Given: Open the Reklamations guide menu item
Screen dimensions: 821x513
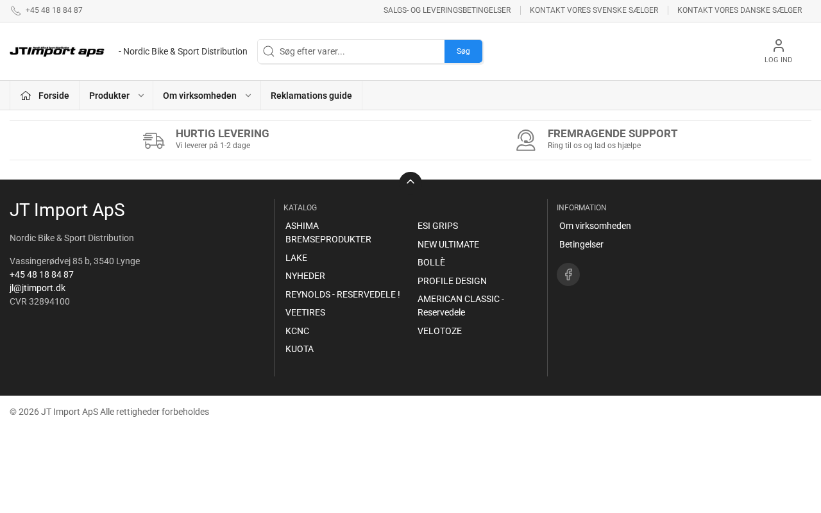Looking at the screenshot, I should pyautogui.click(x=311, y=96).
